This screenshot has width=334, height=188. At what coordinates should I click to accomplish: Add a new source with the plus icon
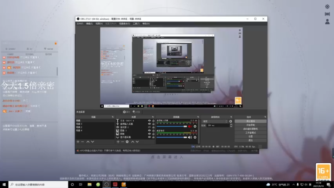[x=118, y=142]
